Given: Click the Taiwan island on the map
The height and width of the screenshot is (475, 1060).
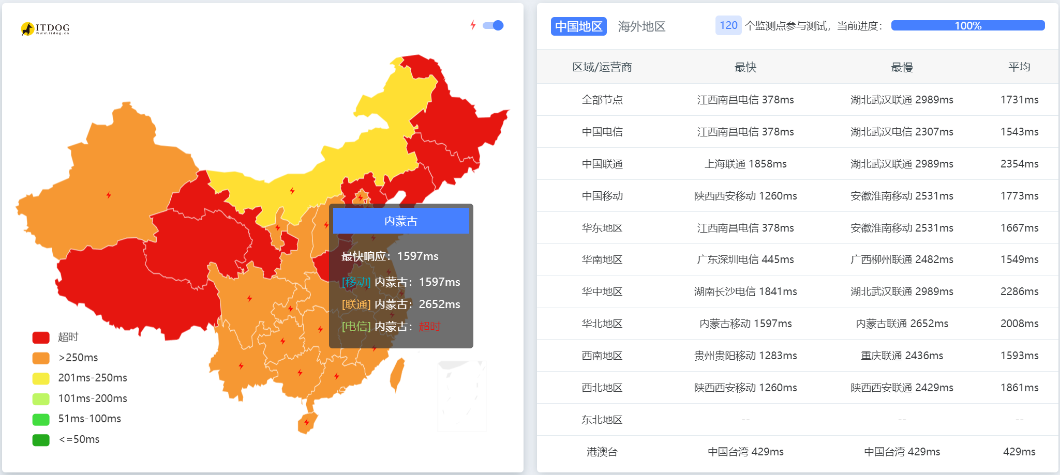Looking at the screenshot, I should [x=397, y=375].
